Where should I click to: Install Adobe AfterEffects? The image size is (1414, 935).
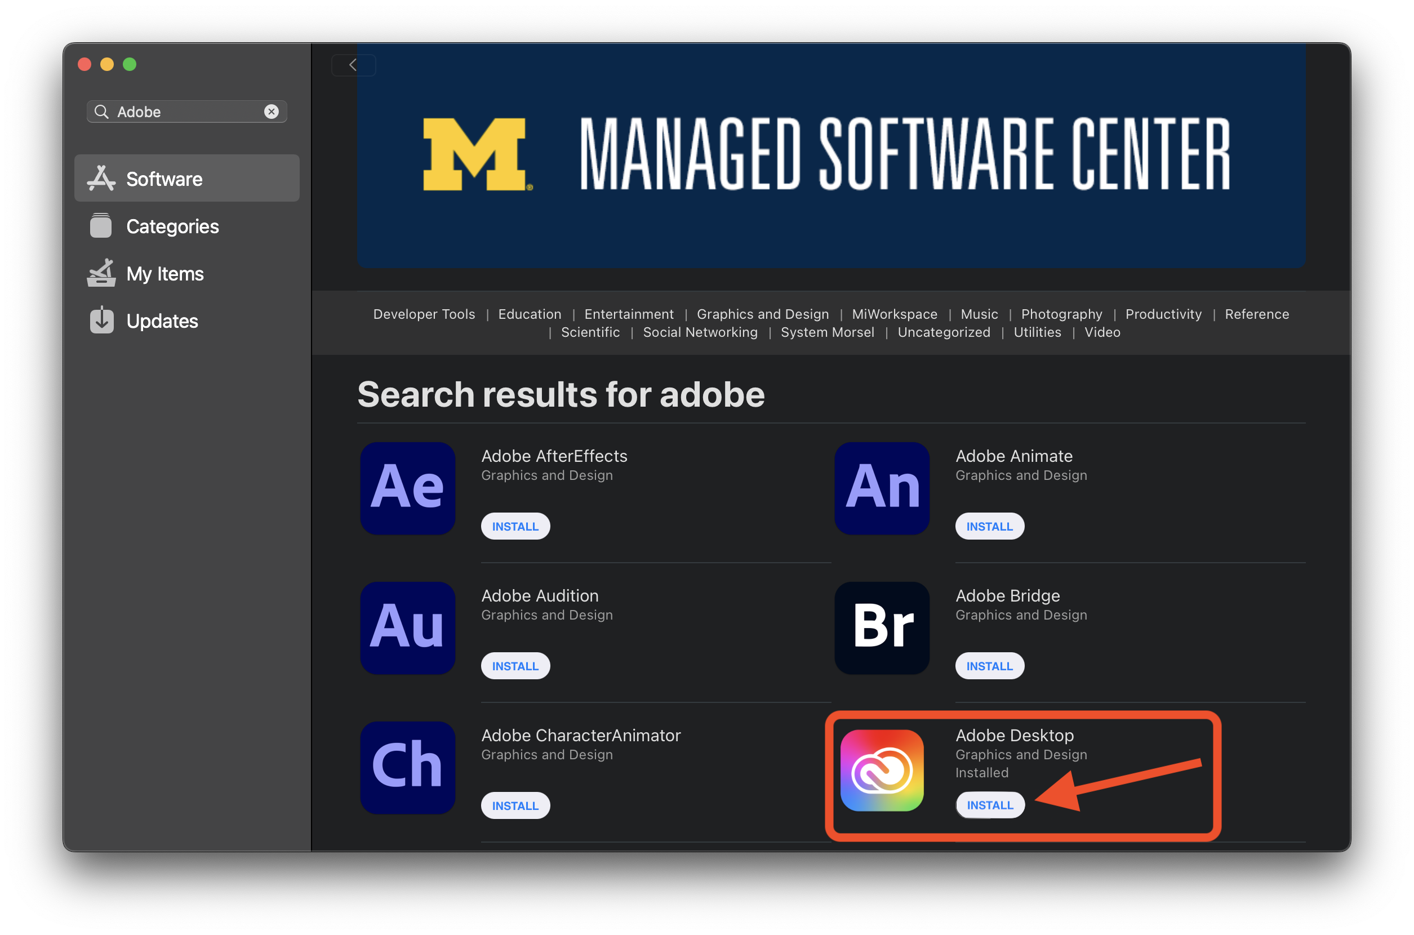pos(515,526)
